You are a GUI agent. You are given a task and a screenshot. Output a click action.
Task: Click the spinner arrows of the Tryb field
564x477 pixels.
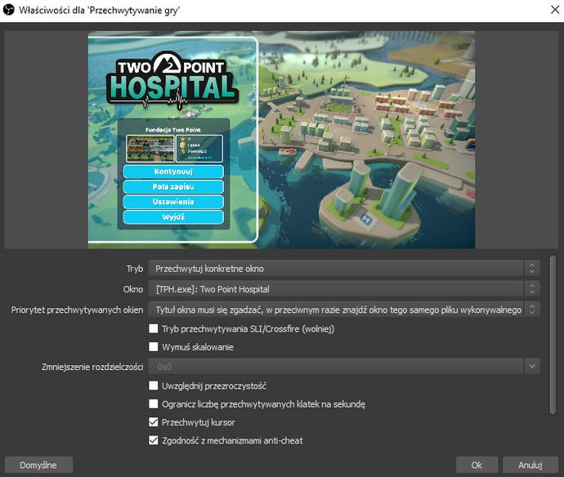[532, 268]
